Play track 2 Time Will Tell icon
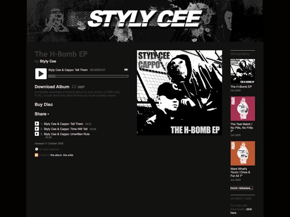Image resolution: width=290 pixels, height=217 pixels. click(37, 129)
